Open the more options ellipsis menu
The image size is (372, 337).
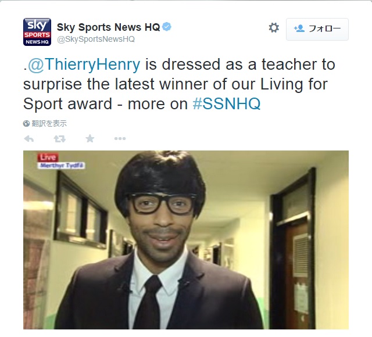click(120, 139)
